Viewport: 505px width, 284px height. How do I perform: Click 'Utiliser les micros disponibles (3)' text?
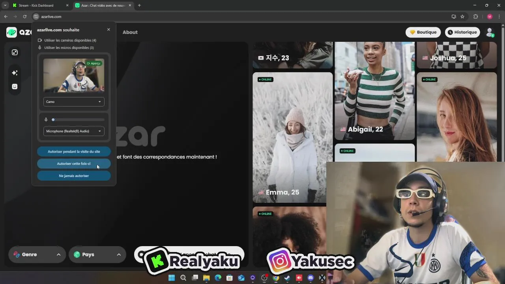pyautogui.click(x=69, y=48)
